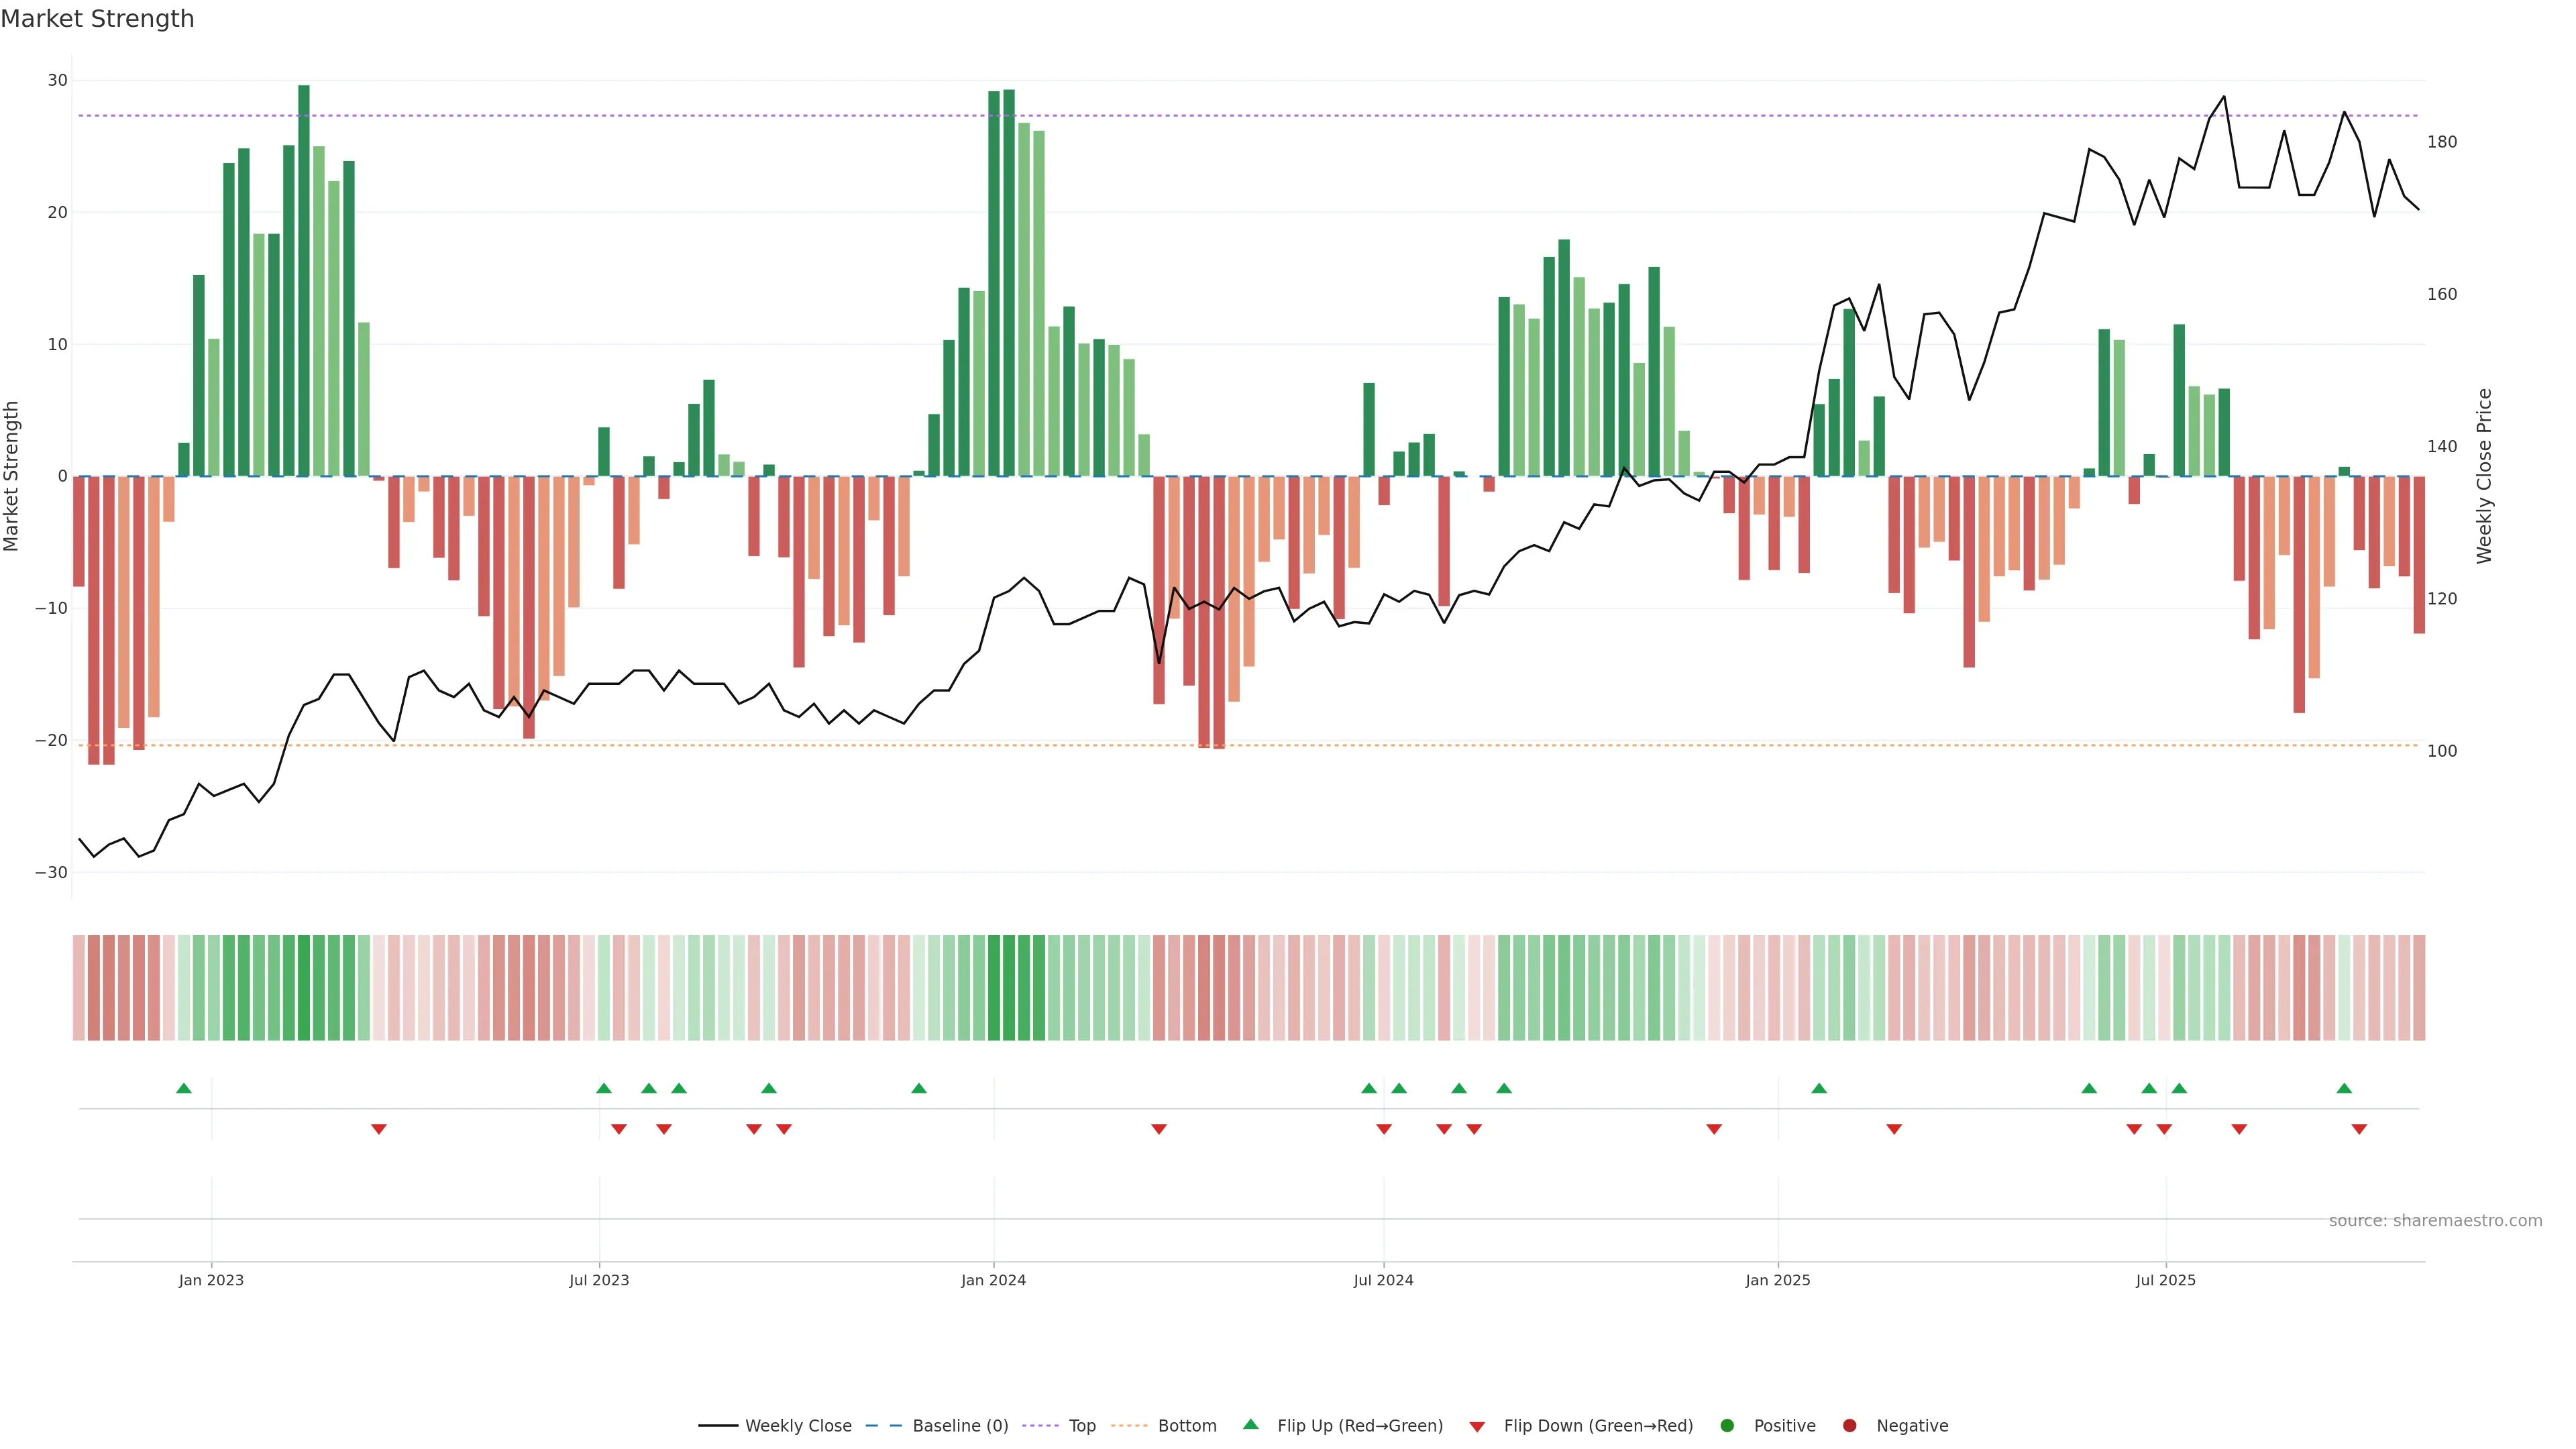Click the green Flip Up triangle legend icon
This screenshot has width=2576, height=1449.
(1250, 1425)
